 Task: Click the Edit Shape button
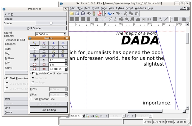pyautogui.click(x=35, y=28)
